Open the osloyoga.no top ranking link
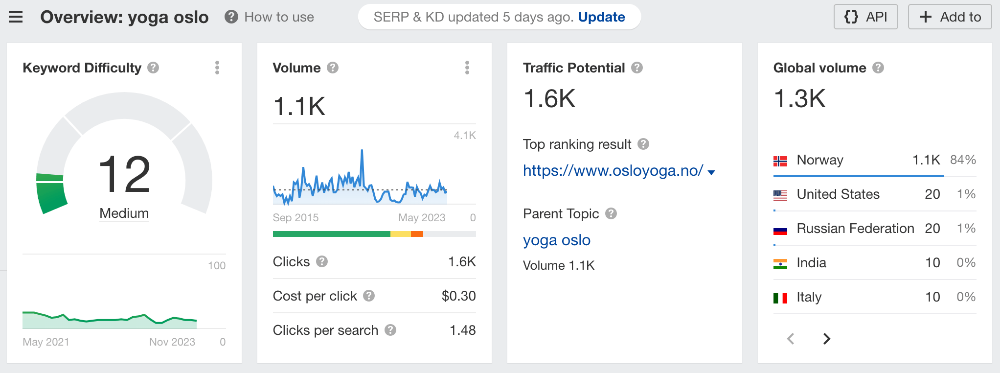Screen dimensions: 1000x373 (x=613, y=170)
